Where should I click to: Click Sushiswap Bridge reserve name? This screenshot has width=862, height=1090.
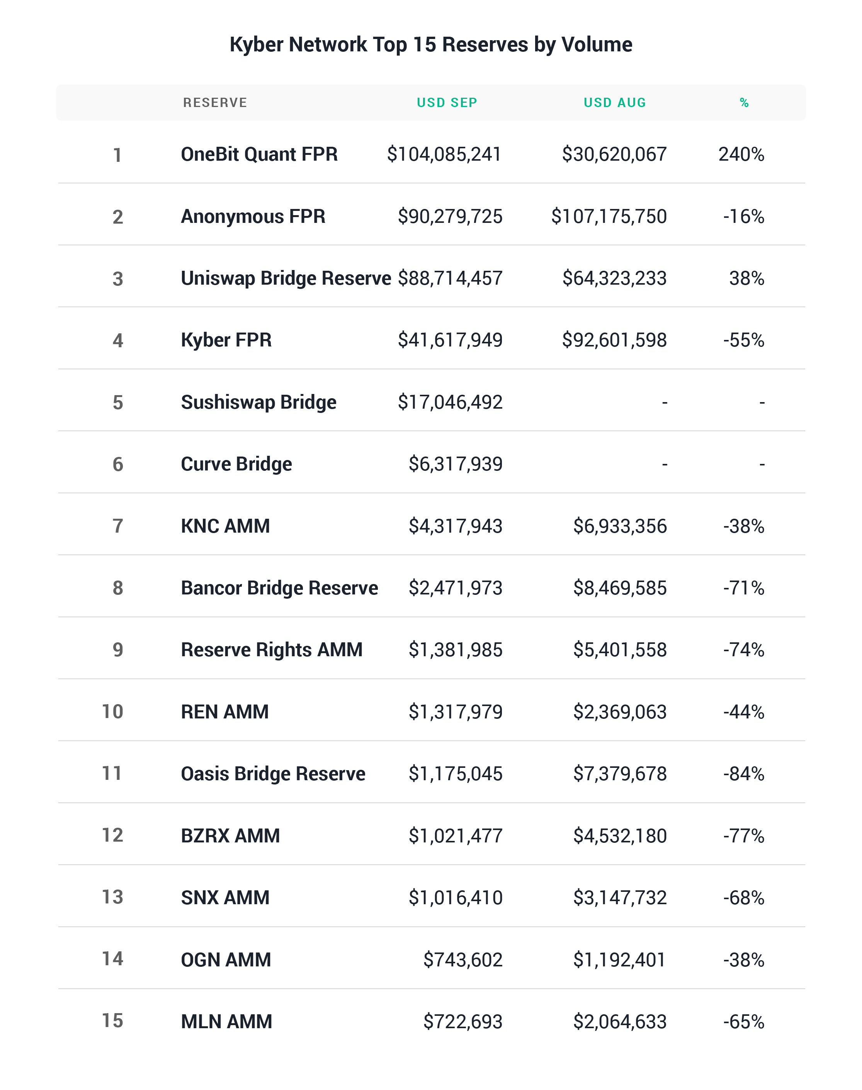tap(258, 402)
